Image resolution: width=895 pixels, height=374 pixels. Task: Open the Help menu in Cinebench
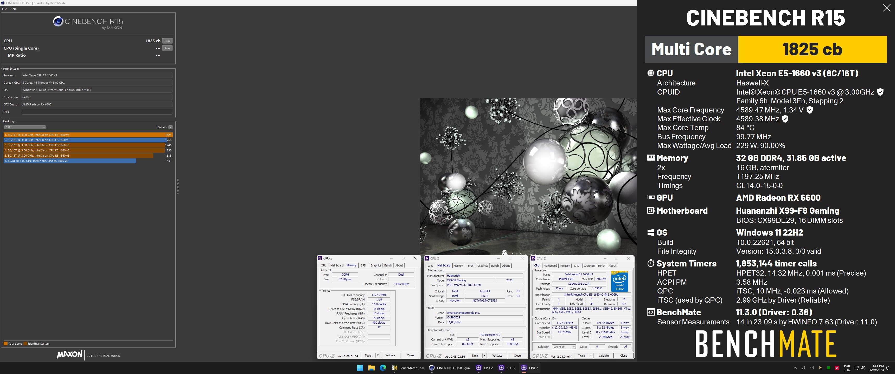pyautogui.click(x=14, y=9)
